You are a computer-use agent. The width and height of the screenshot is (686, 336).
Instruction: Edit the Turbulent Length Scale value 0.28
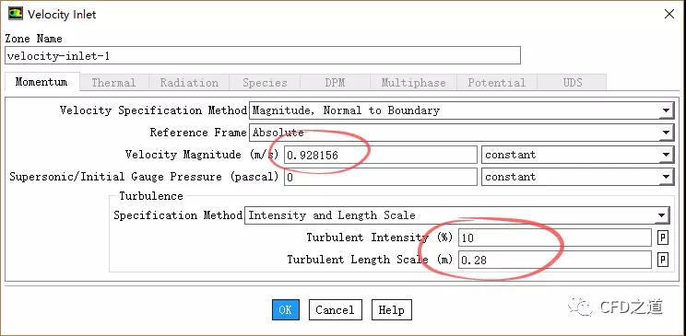point(555,260)
